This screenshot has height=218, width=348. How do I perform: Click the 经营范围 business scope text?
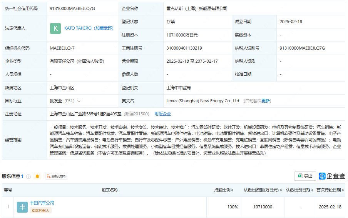point(195,140)
